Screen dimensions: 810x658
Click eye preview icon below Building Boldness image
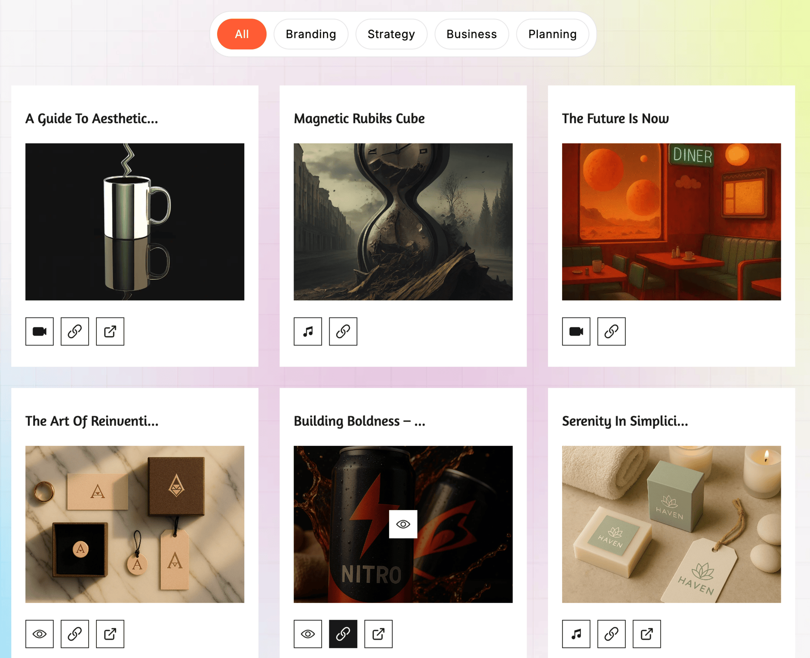coord(308,634)
